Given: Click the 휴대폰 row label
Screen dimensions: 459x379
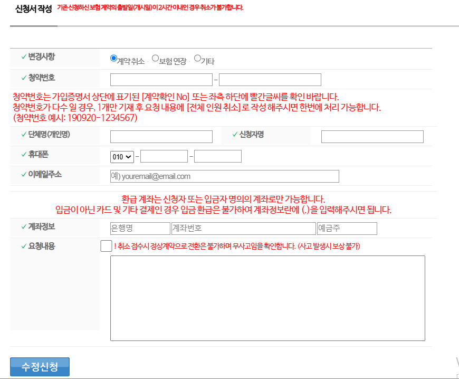Looking at the screenshot, I should [39, 154].
